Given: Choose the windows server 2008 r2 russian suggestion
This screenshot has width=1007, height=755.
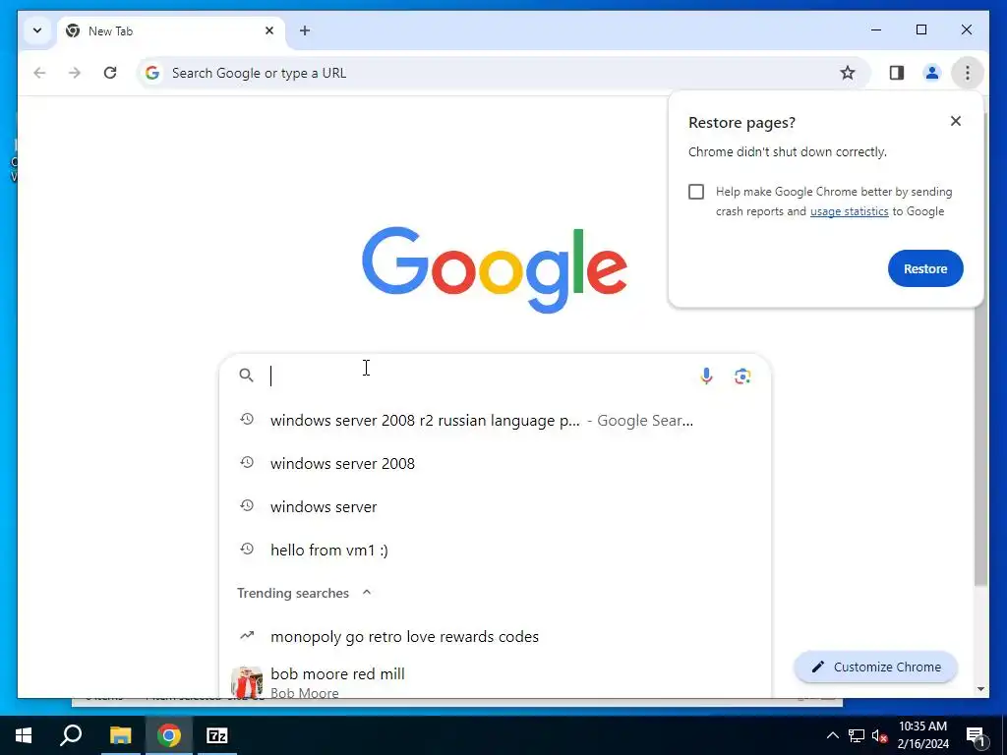Looking at the screenshot, I should click(x=496, y=421).
